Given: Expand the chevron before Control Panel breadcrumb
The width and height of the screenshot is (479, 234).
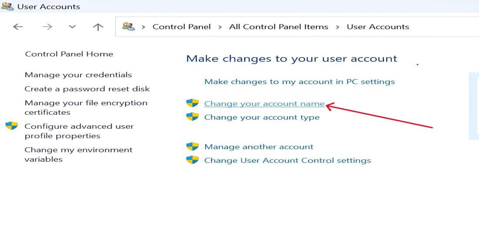Looking at the screenshot, I should coord(144,27).
